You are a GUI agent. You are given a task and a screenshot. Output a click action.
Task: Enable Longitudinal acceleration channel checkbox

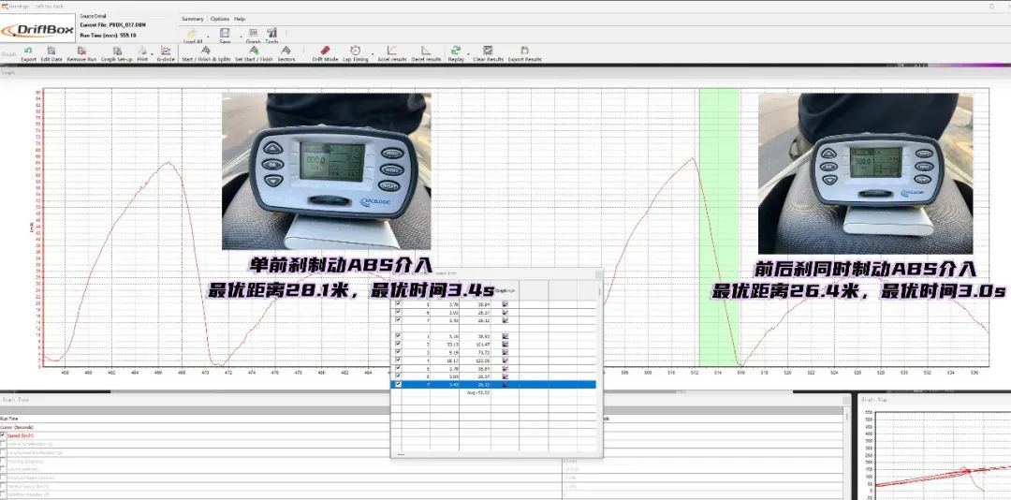pyautogui.click(x=3, y=452)
